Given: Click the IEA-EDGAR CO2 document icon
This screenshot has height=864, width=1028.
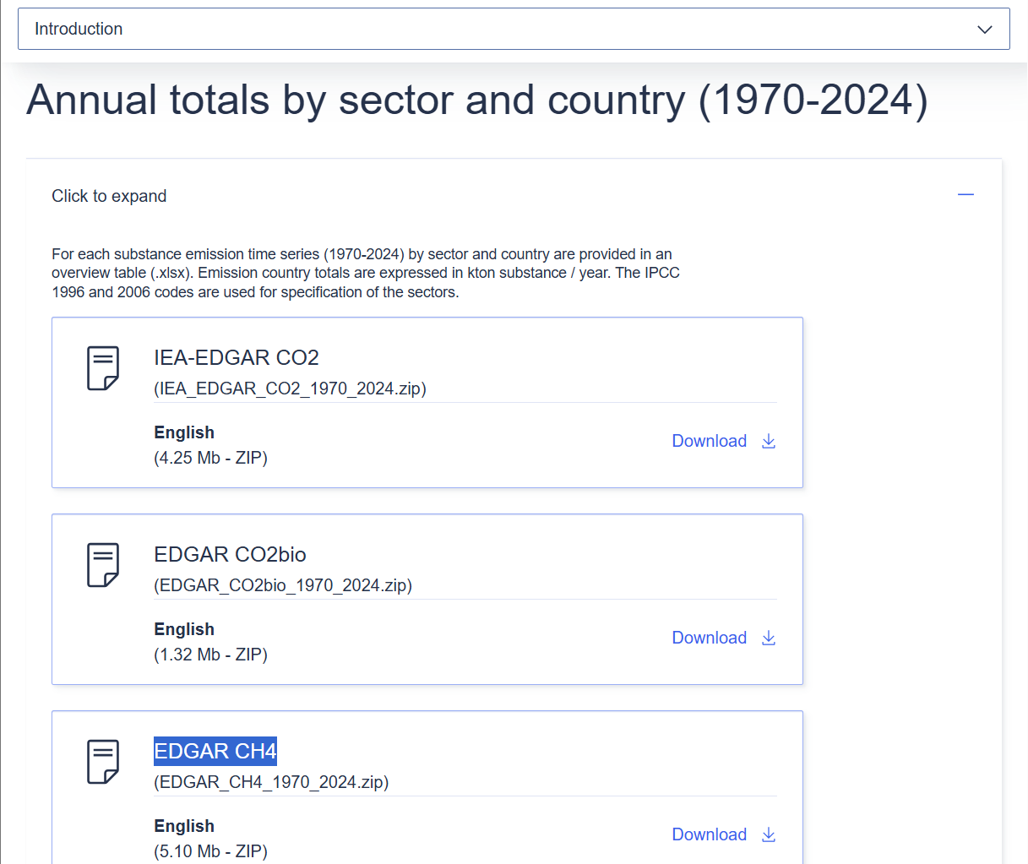Looking at the screenshot, I should pos(103,368).
